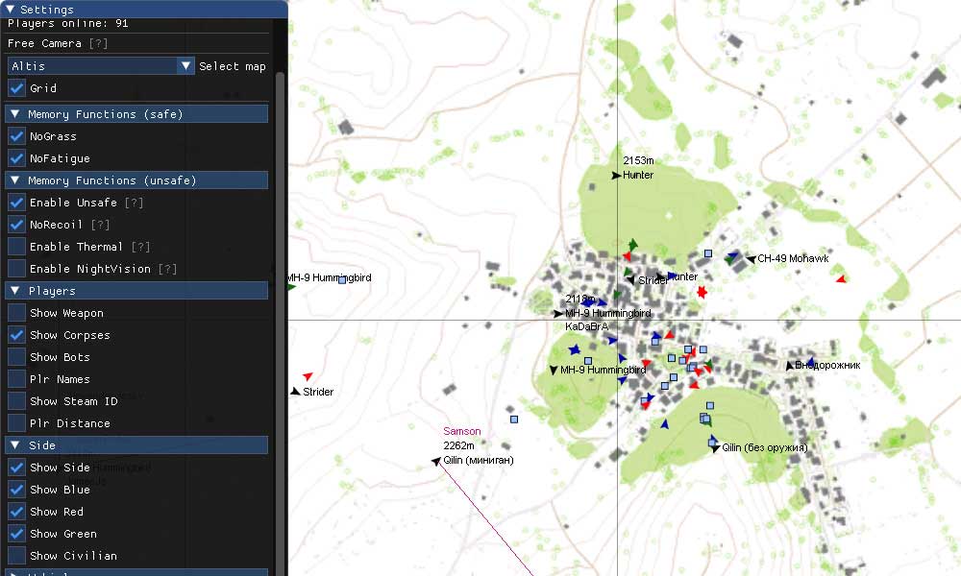961x576 pixels.
Task: Collapse the Settings window title arrow
Action: point(10,10)
